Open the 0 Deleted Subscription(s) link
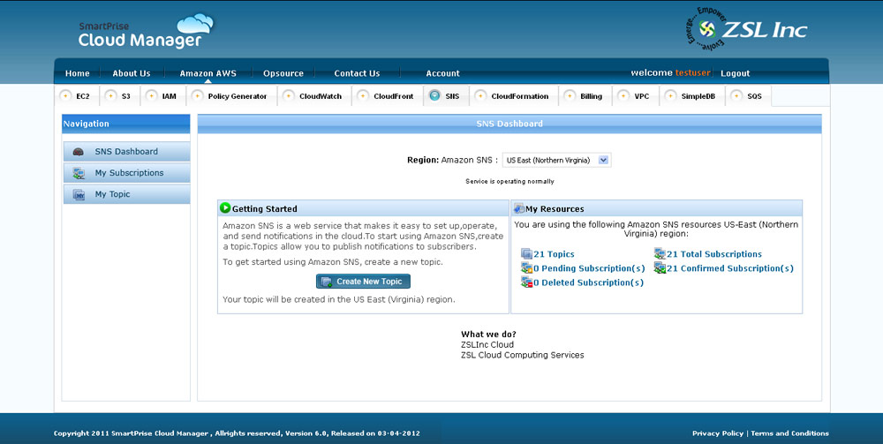 point(588,282)
